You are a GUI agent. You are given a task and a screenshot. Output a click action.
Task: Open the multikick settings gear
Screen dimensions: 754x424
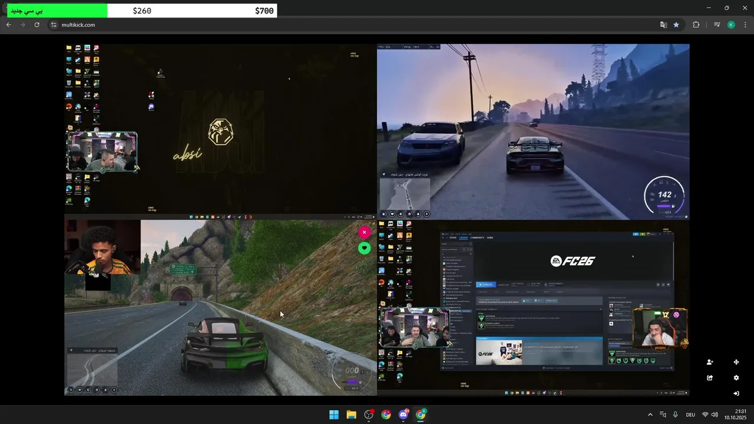pos(736,378)
